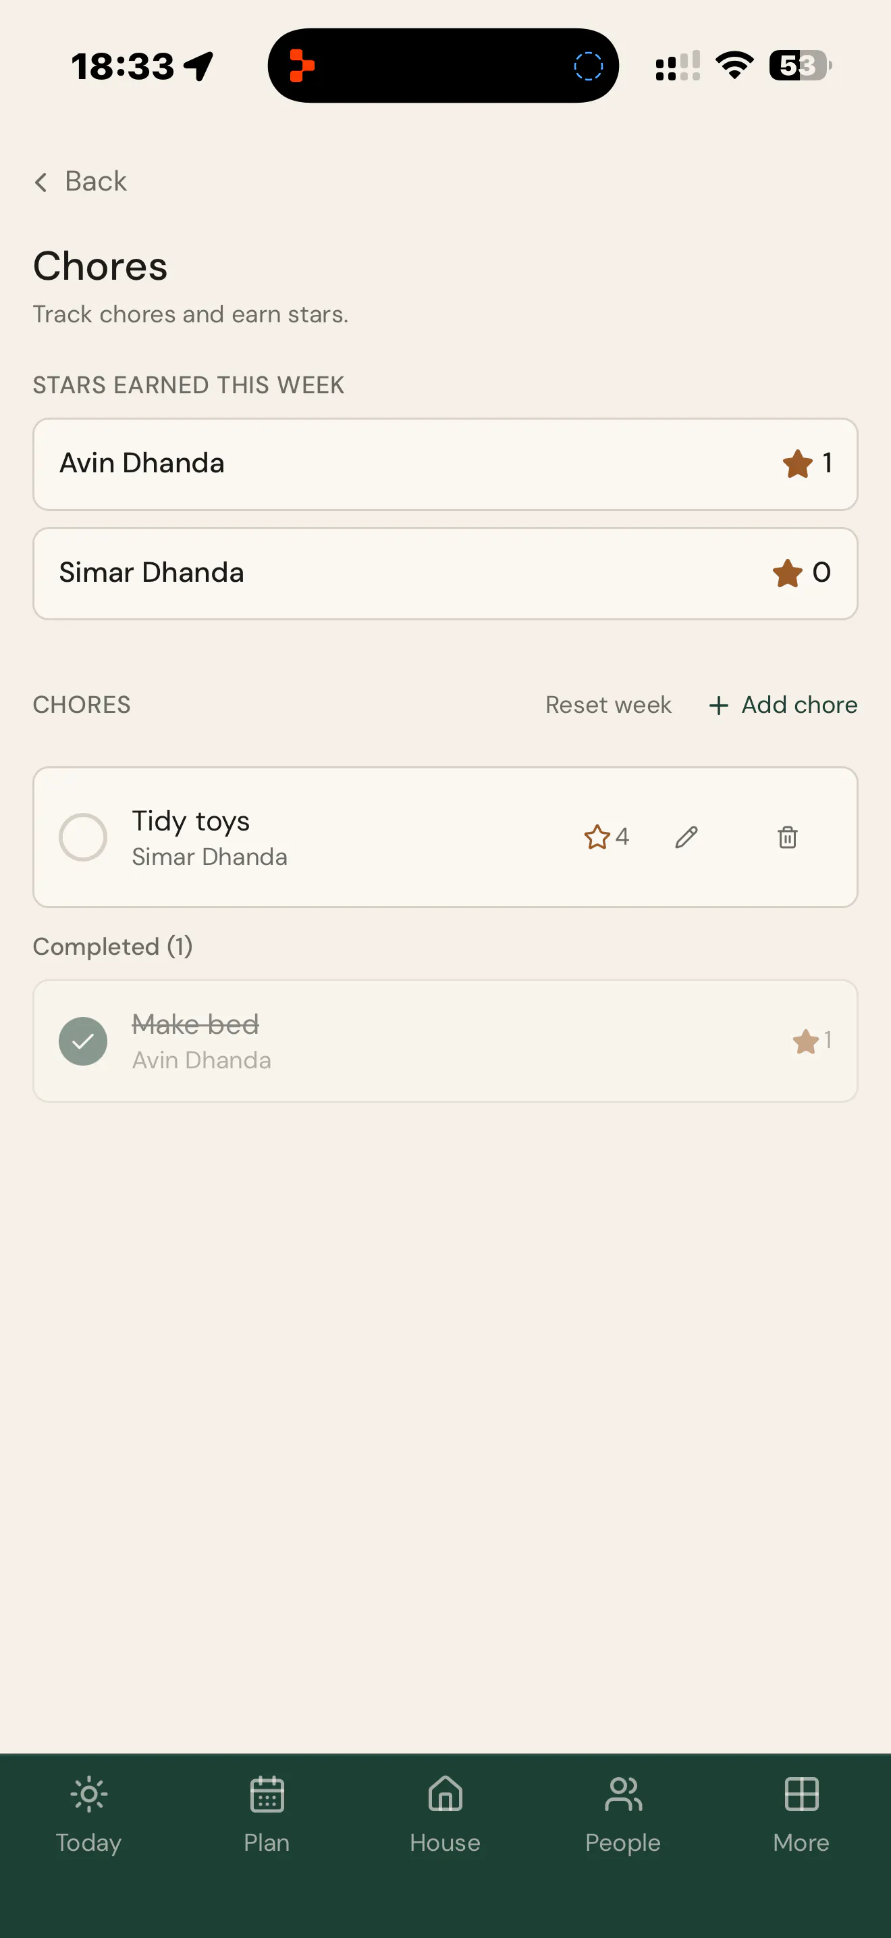
Task: Tap the pencil edit icon for Tidy toys
Action: [686, 837]
